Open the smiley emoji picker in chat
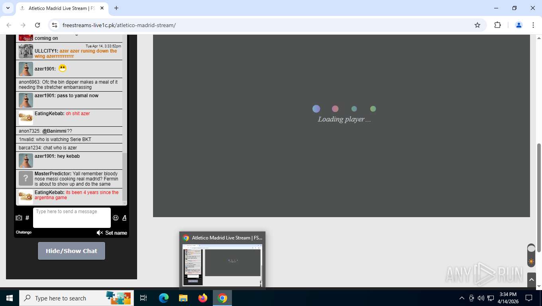This screenshot has width=542, height=306. pos(116,218)
